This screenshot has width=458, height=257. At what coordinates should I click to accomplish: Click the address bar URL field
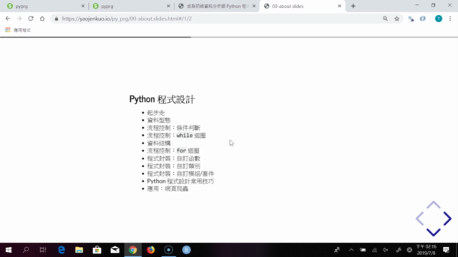coord(216,19)
